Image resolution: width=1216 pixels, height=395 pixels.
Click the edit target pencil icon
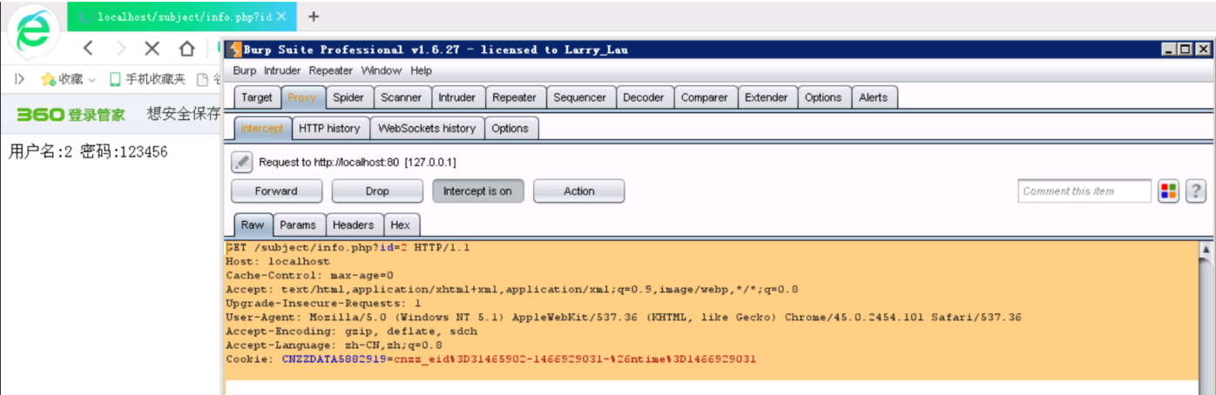click(242, 162)
